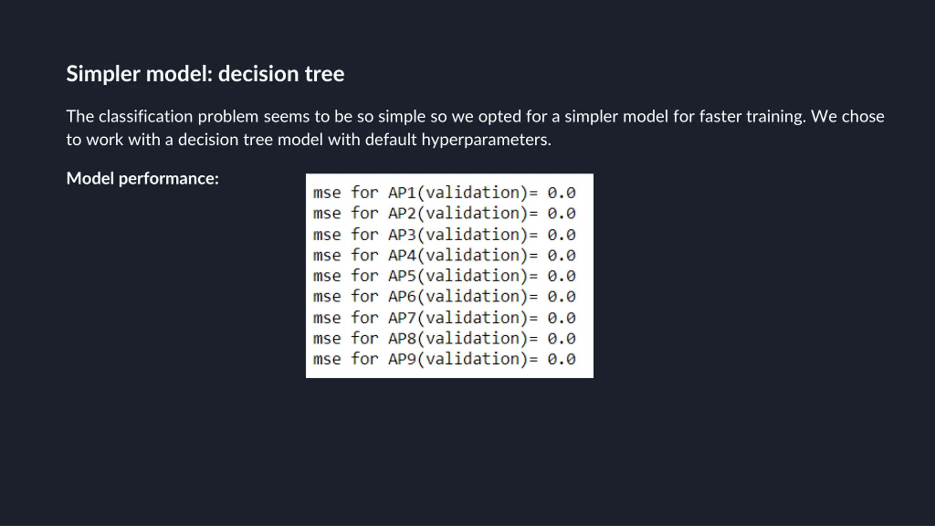The image size is (935, 526).
Task: Select the 'mse for AP3(validation)' output line
Action: 444,235
